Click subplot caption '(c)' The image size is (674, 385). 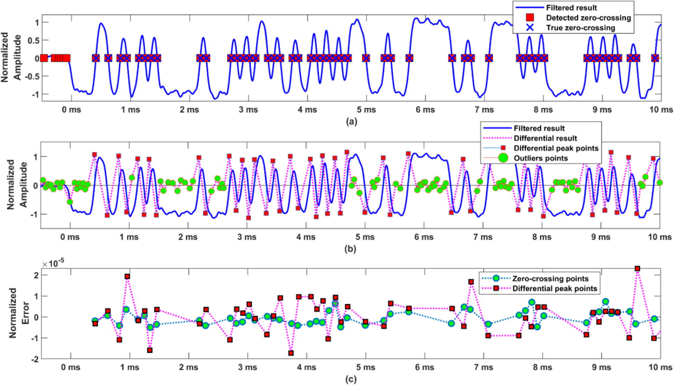pyautogui.click(x=351, y=379)
